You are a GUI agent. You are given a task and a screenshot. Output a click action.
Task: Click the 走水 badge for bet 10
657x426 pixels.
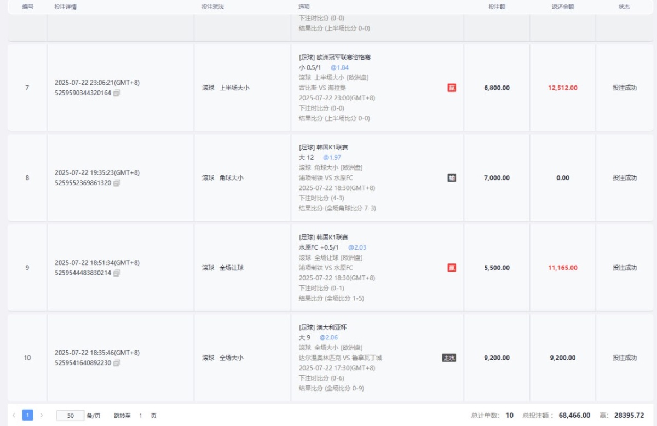[449, 358]
